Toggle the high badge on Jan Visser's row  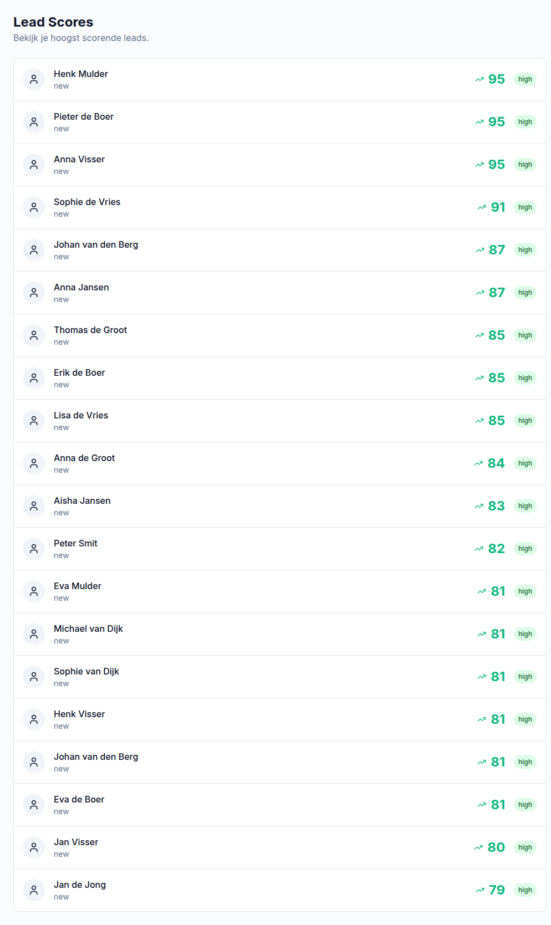click(524, 847)
